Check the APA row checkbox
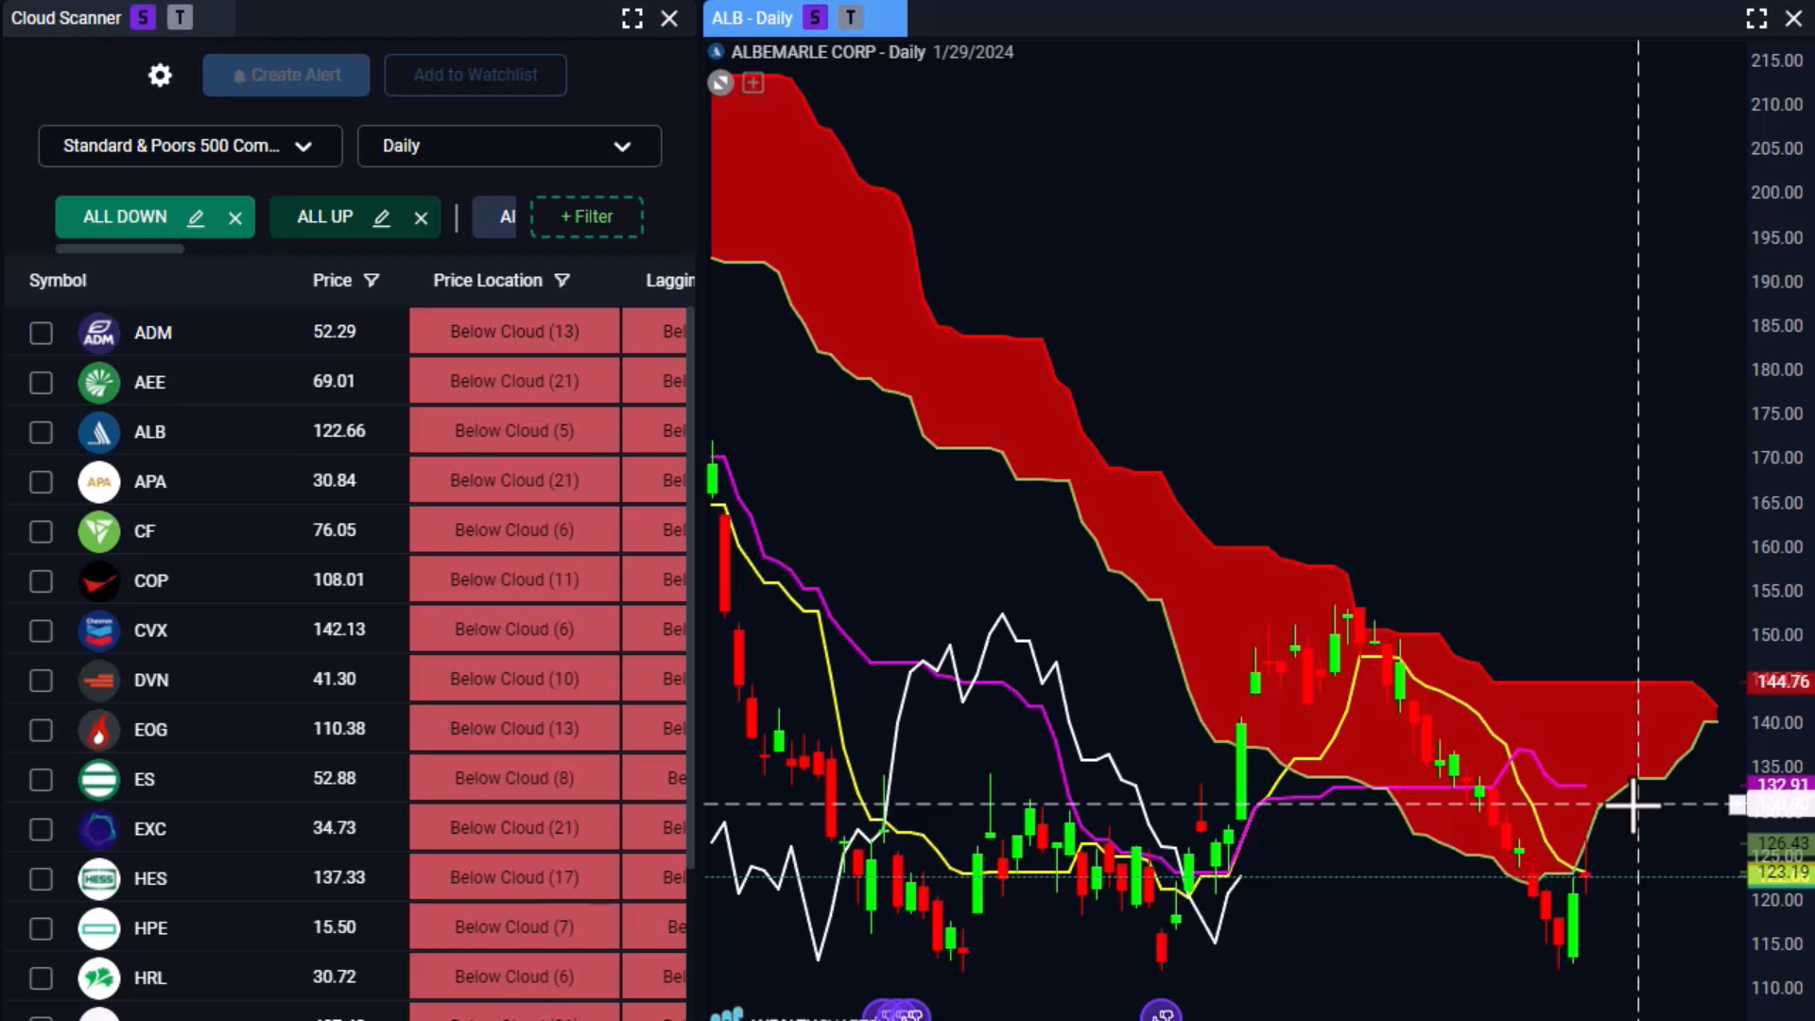 point(41,481)
